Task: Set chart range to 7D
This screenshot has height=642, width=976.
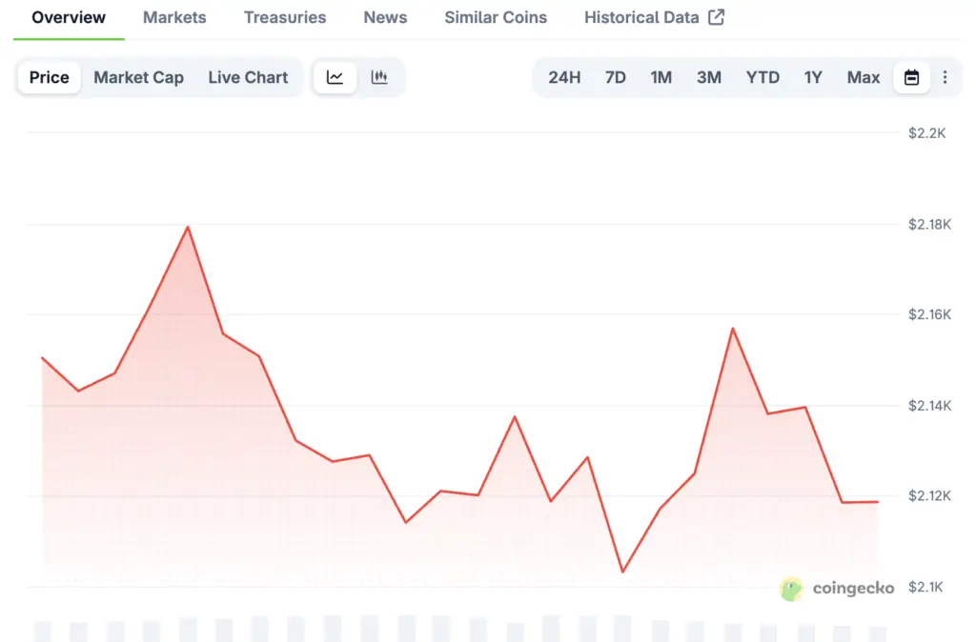Action: (616, 77)
